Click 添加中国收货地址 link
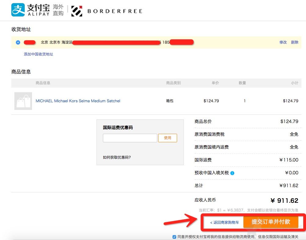306x240 pixels. [38, 54]
